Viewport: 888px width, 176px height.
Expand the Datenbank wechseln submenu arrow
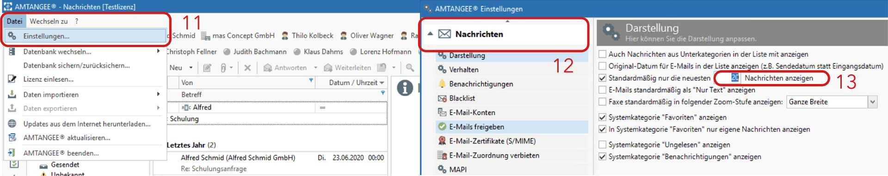(158, 51)
